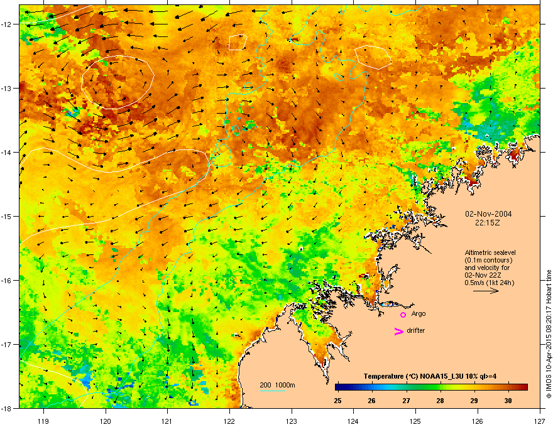Image resolution: width=553 pixels, height=427 pixels.
Task: Click the magenta Argo circle legend symbol
Action: (403, 315)
